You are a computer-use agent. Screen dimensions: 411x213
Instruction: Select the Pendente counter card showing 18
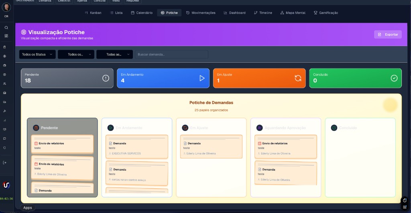tap(67, 78)
